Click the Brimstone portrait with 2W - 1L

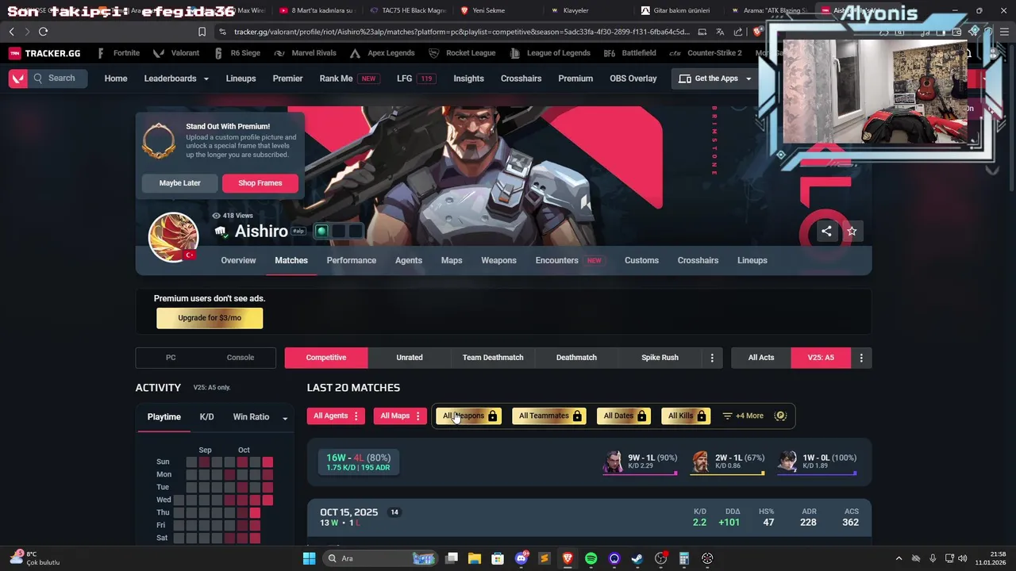pos(699,462)
